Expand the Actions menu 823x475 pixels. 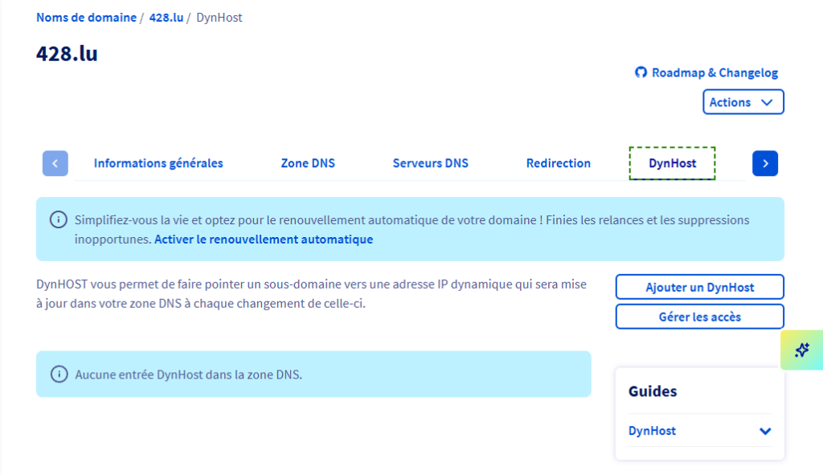(743, 101)
